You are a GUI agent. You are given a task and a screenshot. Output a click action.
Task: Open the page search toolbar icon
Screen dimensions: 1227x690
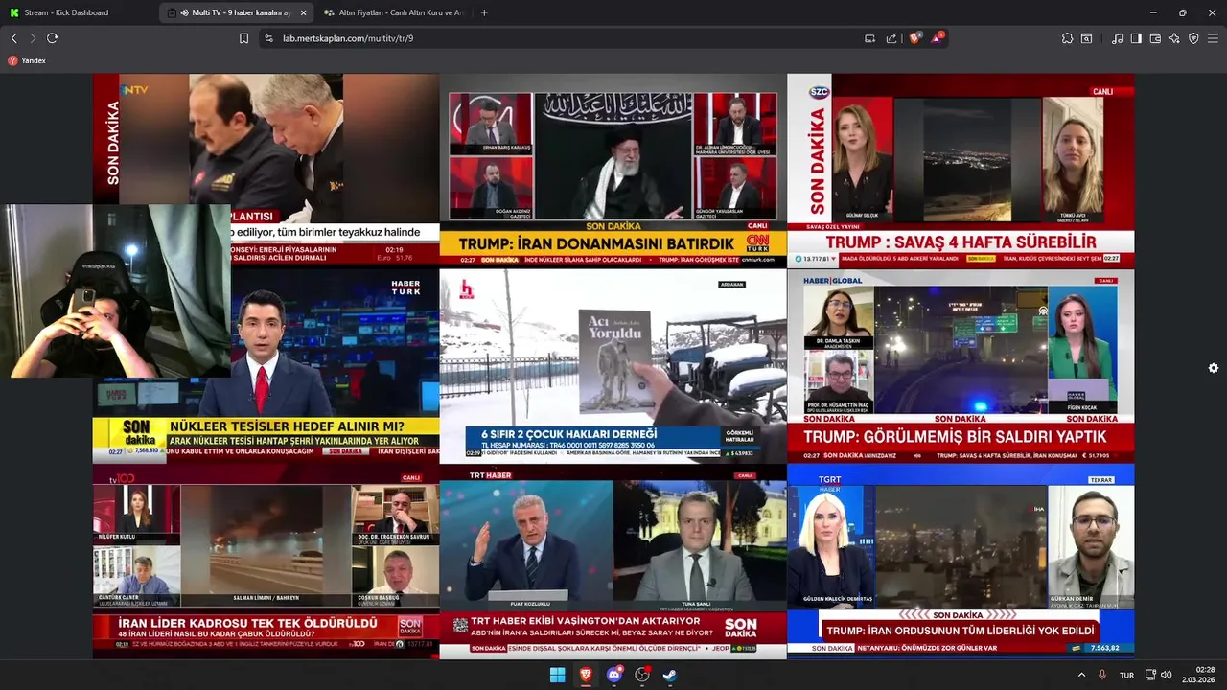click(1087, 38)
